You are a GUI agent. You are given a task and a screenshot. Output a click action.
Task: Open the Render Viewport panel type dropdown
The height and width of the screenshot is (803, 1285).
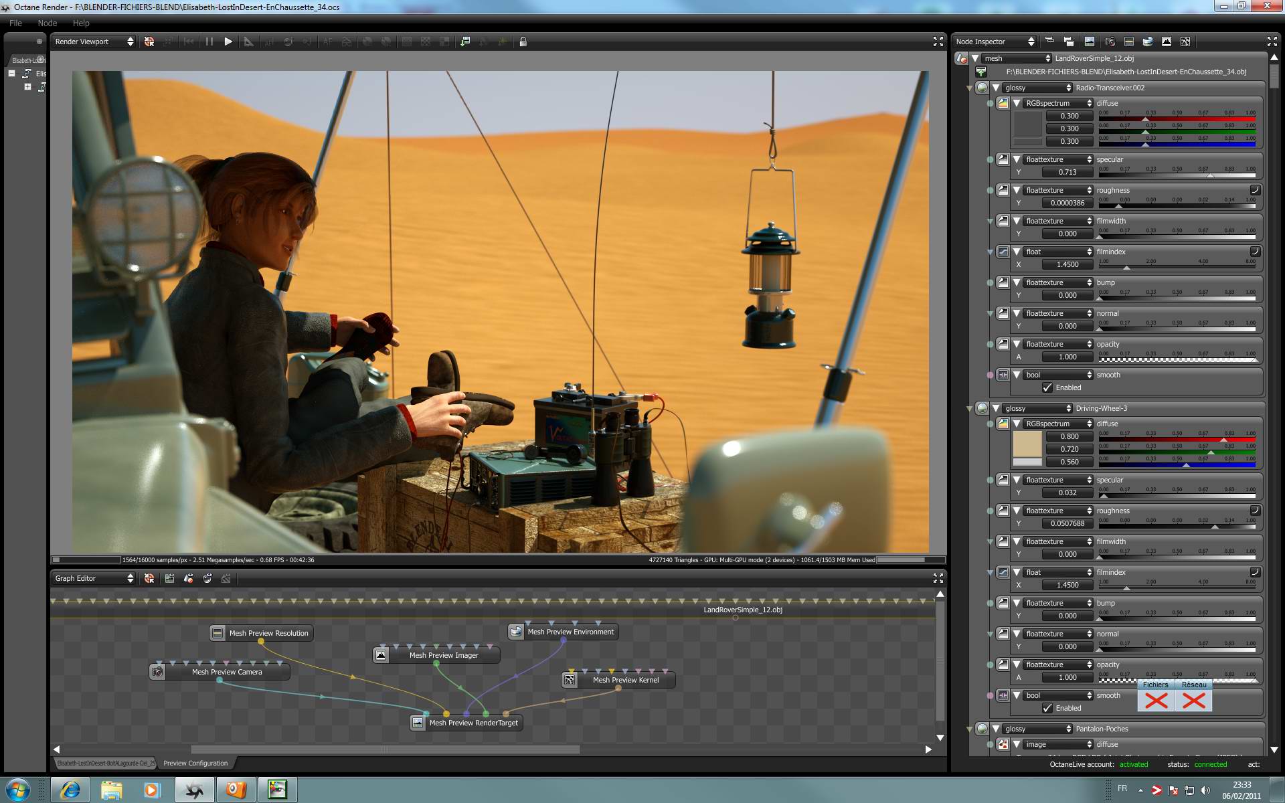pos(94,41)
